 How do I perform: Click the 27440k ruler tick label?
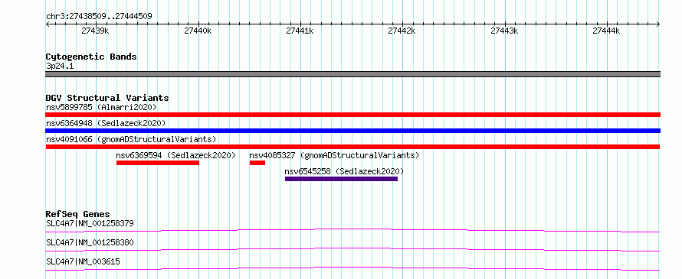(x=198, y=31)
